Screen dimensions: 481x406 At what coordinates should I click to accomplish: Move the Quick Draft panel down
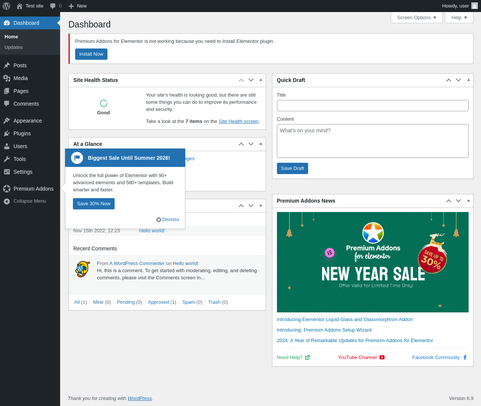[x=458, y=80]
